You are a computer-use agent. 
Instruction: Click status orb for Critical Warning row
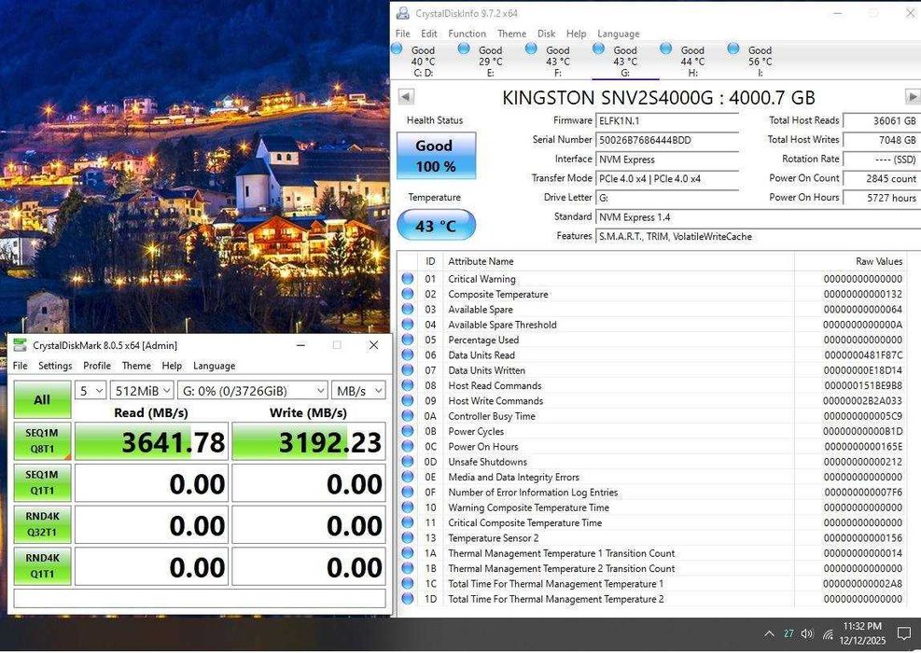tap(408, 278)
